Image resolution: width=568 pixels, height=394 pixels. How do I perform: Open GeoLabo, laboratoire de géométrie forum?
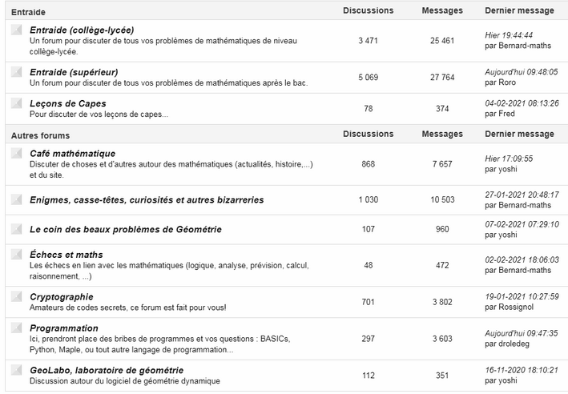[107, 370]
